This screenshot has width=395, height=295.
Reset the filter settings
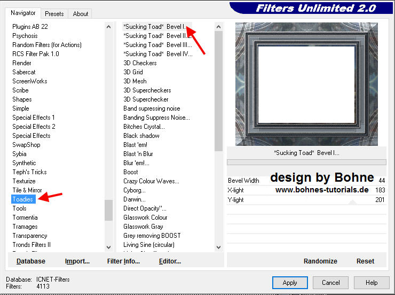click(365, 261)
